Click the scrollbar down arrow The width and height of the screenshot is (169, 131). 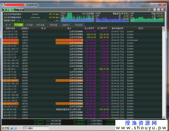coord(163,117)
